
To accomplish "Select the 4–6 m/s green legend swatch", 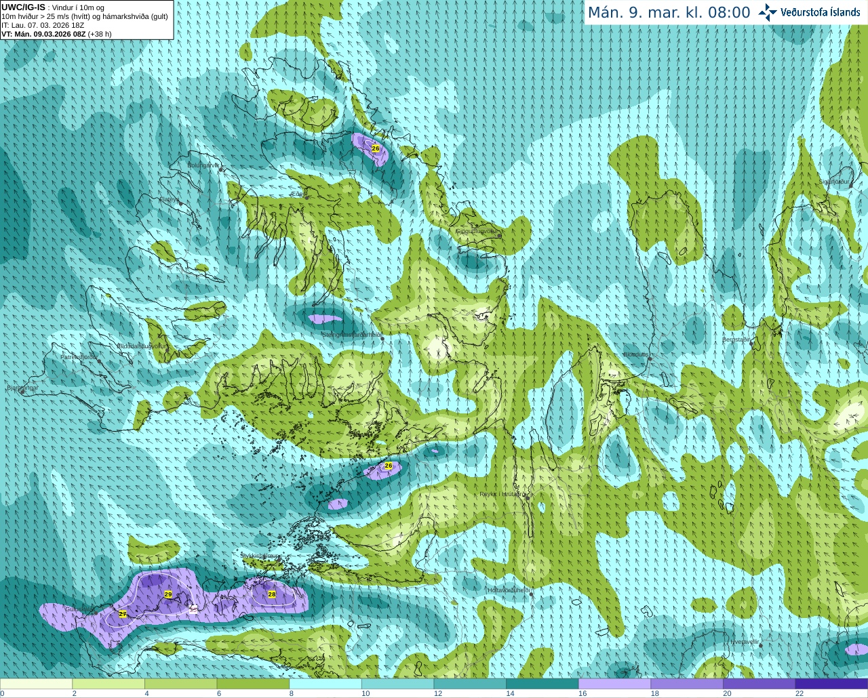I will (180, 684).
